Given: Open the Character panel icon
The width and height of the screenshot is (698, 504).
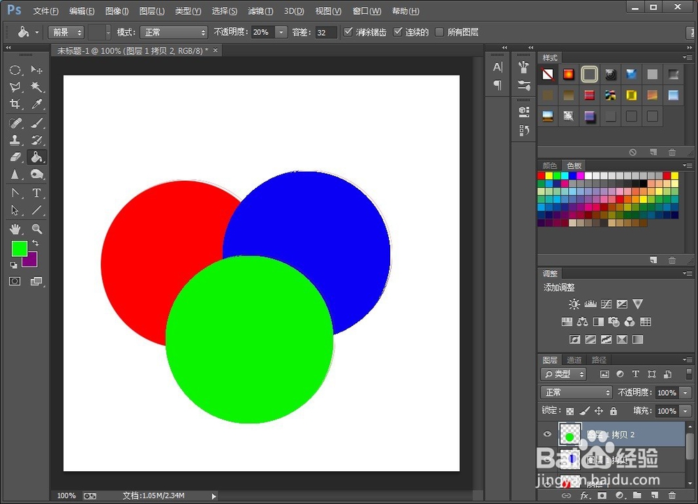Looking at the screenshot, I should (x=498, y=67).
